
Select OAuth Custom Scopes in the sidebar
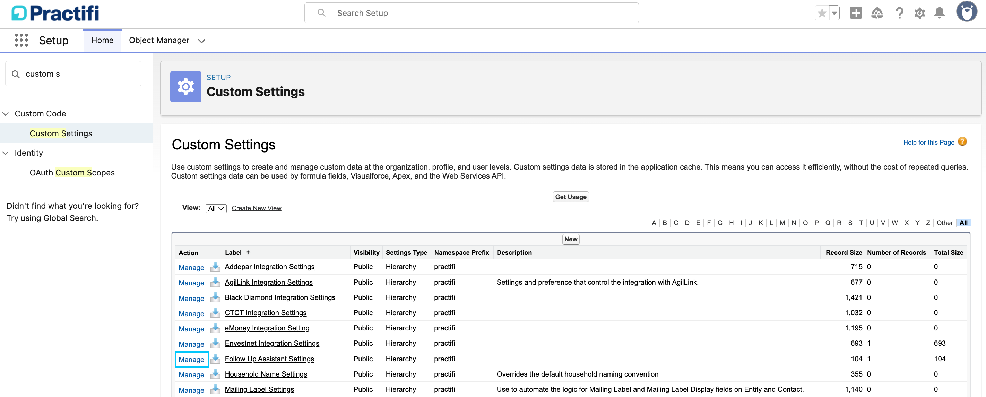(72, 173)
